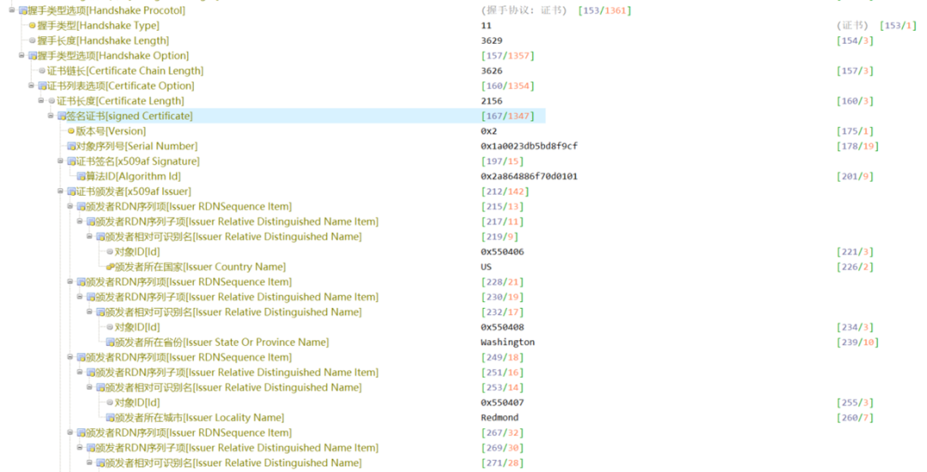Click the Id icon in the 0x550407 row
This screenshot has width=927, height=472.
pos(109,402)
